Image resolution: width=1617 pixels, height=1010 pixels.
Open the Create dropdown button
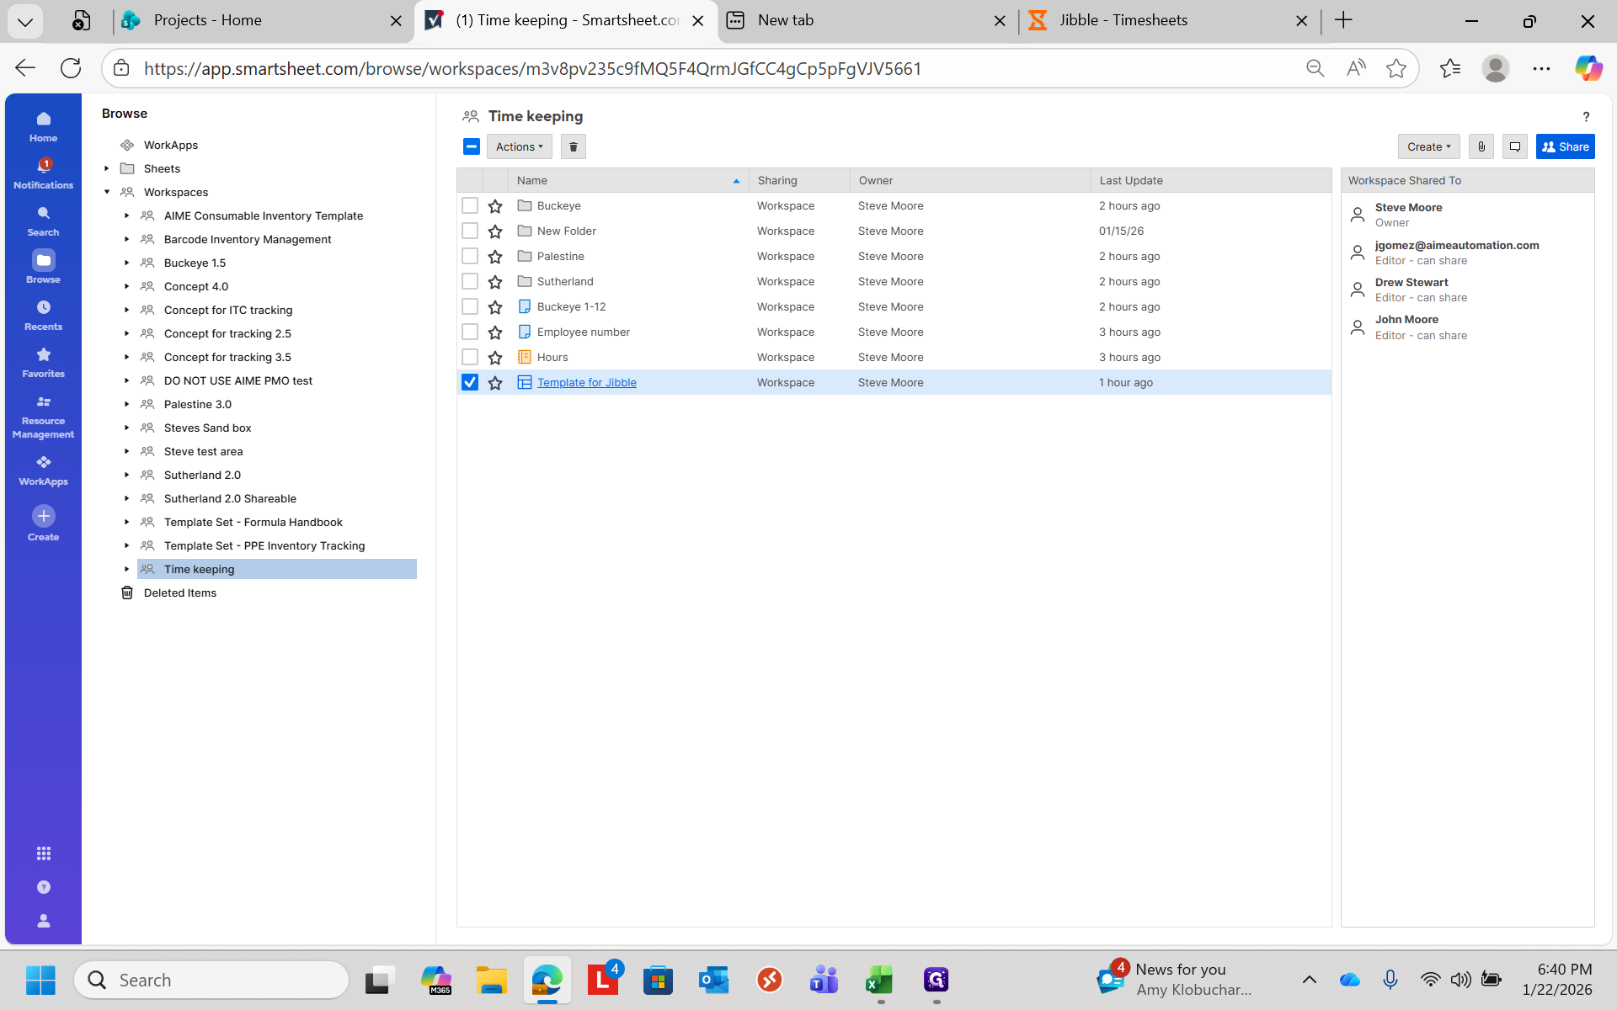pyautogui.click(x=1428, y=146)
